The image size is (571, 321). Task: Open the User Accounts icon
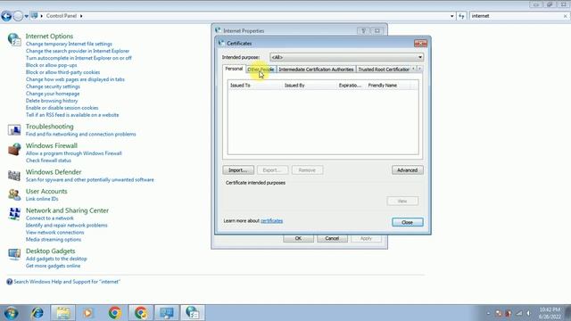[x=14, y=194]
